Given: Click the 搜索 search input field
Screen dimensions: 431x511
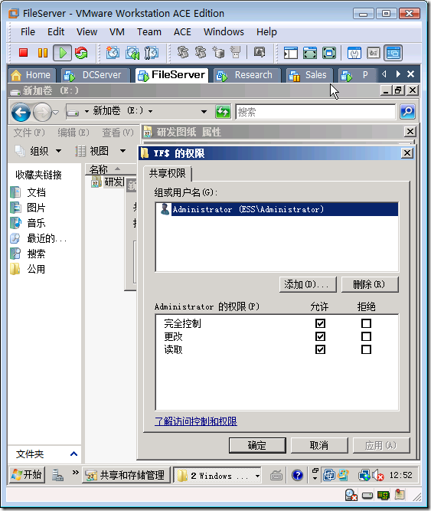Looking at the screenshot, I should click(315, 112).
